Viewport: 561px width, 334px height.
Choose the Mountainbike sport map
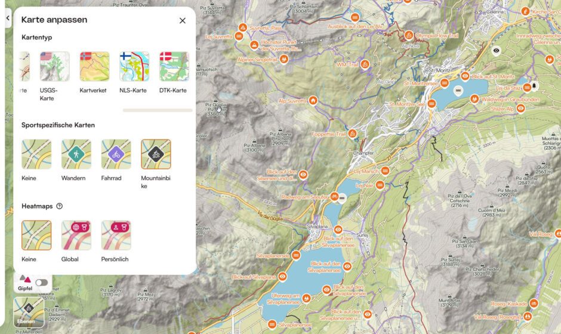click(156, 154)
